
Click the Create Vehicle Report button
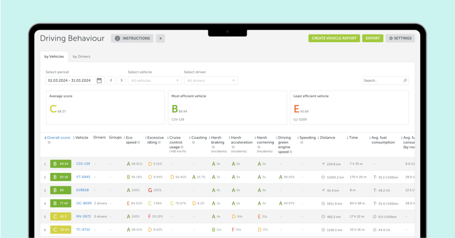[x=334, y=38]
